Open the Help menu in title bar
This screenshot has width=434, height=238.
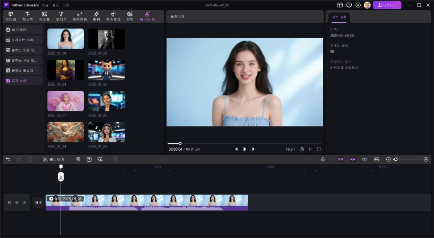coord(66,5)
